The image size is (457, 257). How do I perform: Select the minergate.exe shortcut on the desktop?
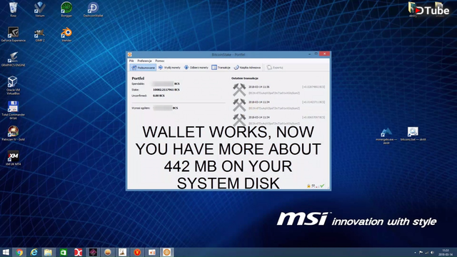pos(386,136)
